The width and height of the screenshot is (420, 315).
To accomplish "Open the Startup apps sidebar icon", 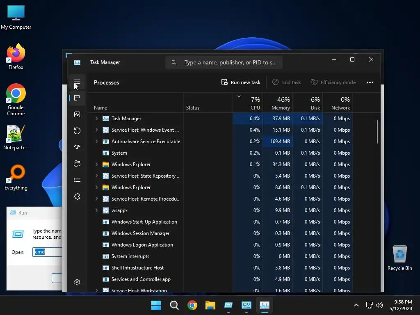I will tap(77, 147).
